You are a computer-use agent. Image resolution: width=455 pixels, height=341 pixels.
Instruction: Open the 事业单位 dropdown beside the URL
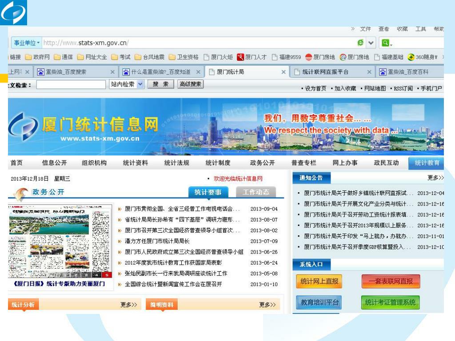pyautogui.click(x=26, y=43)
